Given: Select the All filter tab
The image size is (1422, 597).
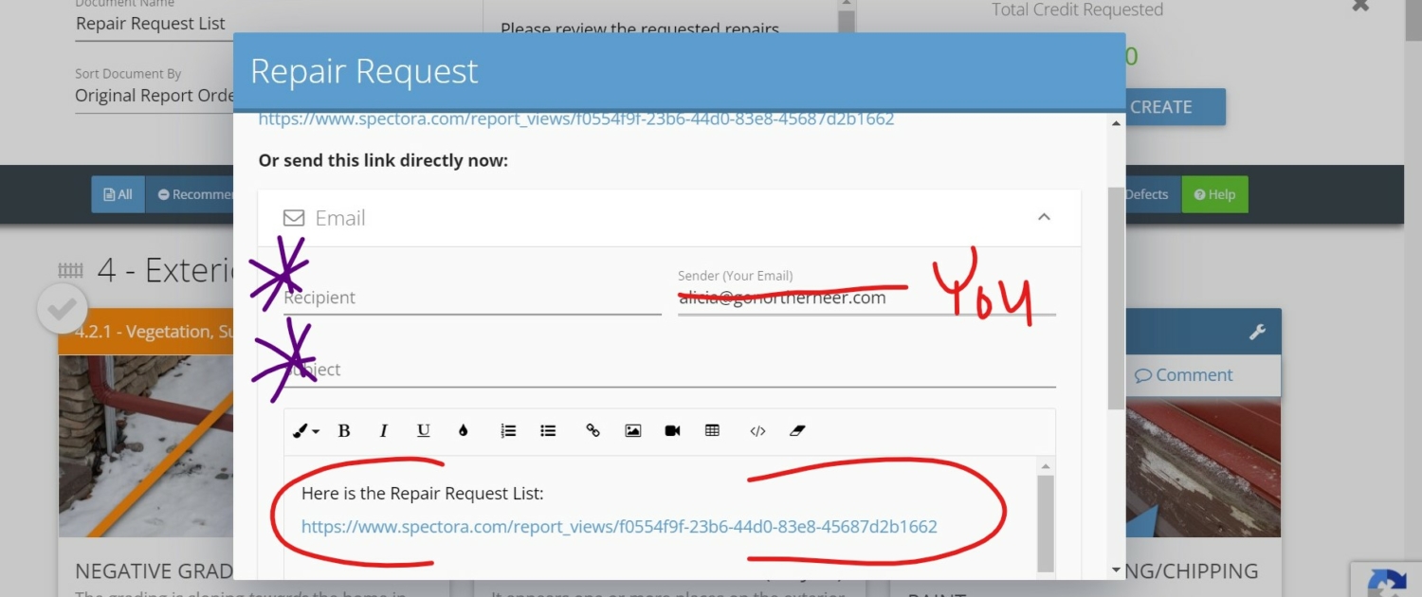Looking at the screenshot, I should [x=118, y=194].
